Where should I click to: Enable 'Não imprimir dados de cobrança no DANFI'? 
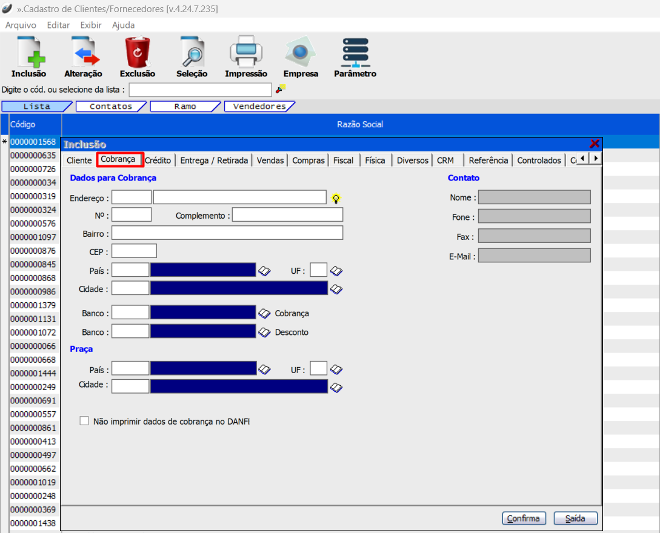(84, 421)
